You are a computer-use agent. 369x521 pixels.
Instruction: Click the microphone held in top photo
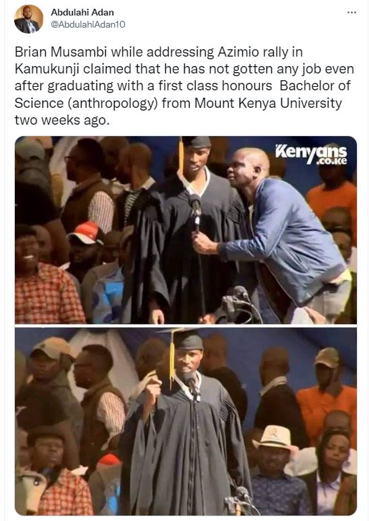click(x=196, y=210)
